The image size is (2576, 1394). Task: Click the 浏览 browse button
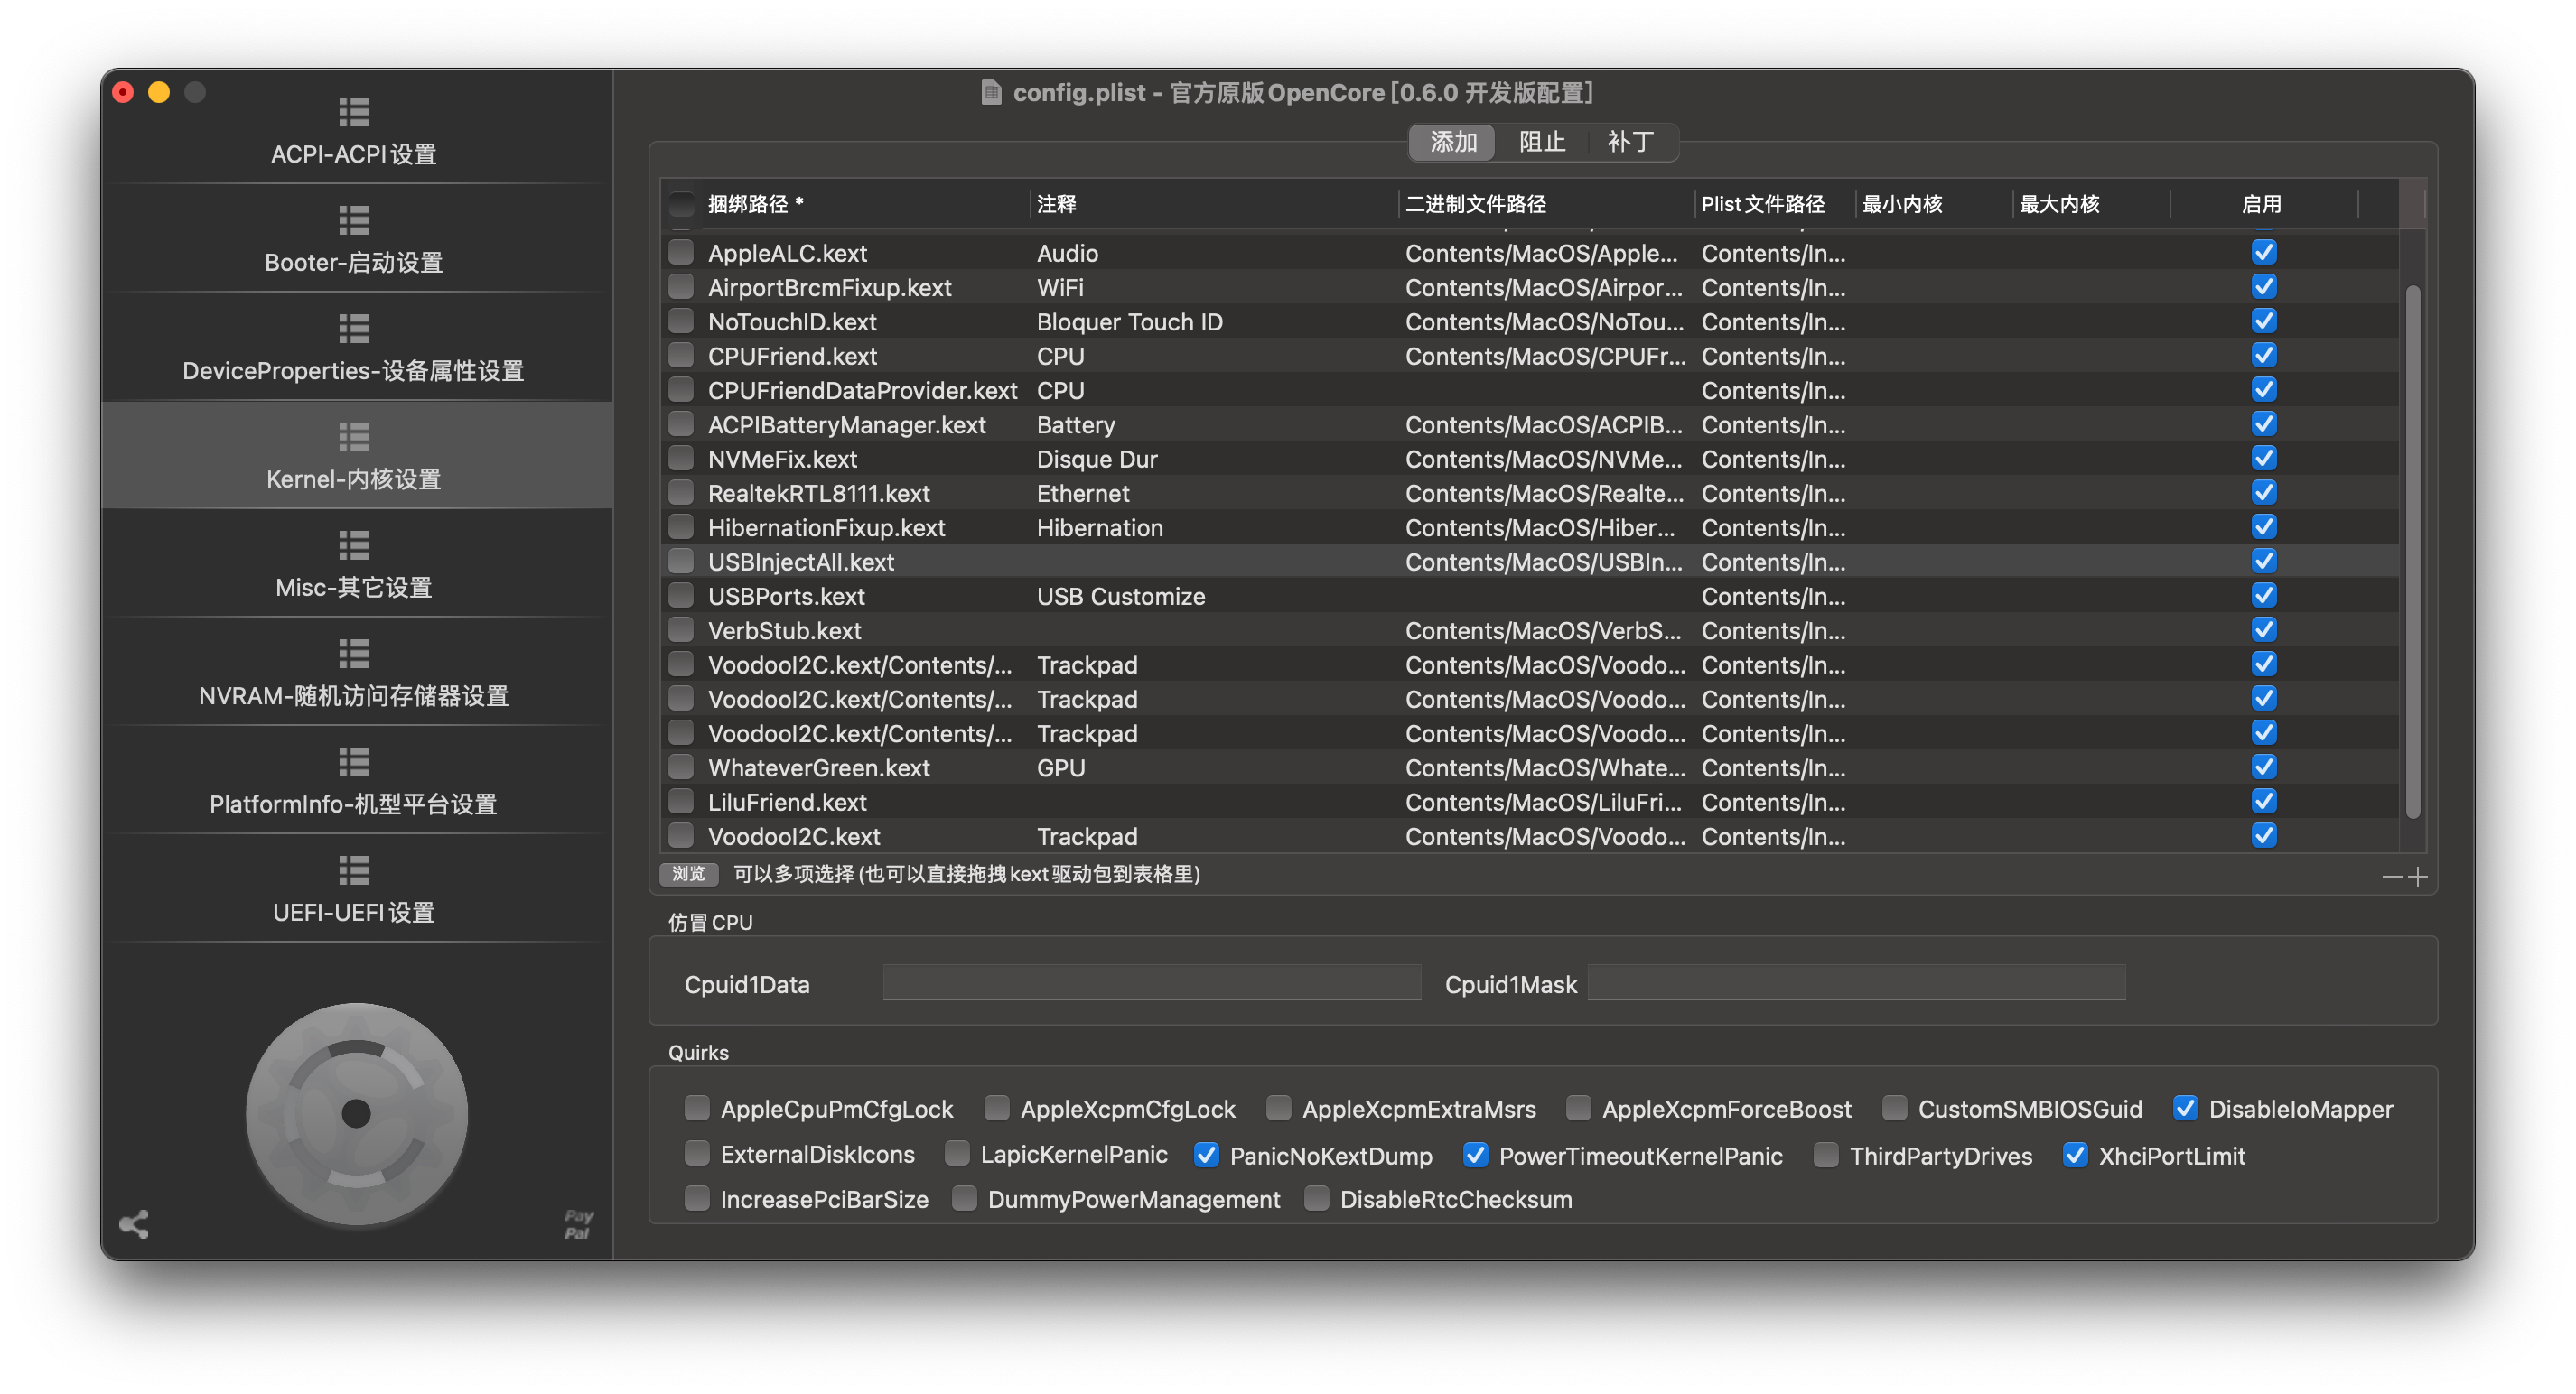tap(688, 874)
